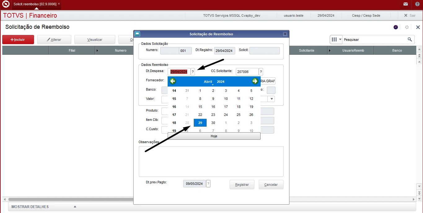Click the Hoje button in calendar

click(x=214, y=136)
